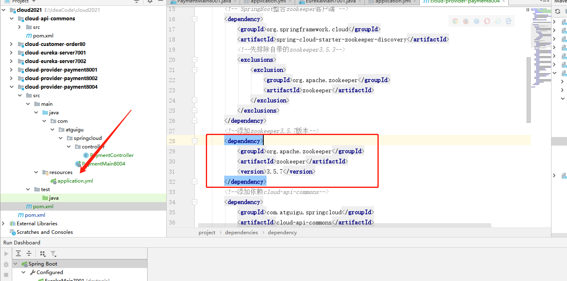Viewport: 567px width, 281px height.
Task: Click line number 29 in the gutter
Action: (x=172, y=151)
